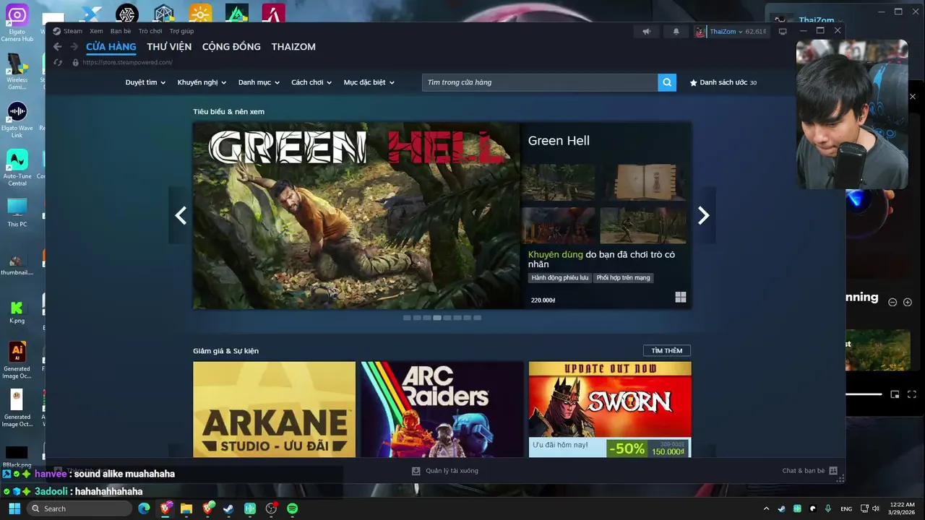This screenshot has width=925, height=520.
Task: Open the Steam menu
Action: click(73, 31)
